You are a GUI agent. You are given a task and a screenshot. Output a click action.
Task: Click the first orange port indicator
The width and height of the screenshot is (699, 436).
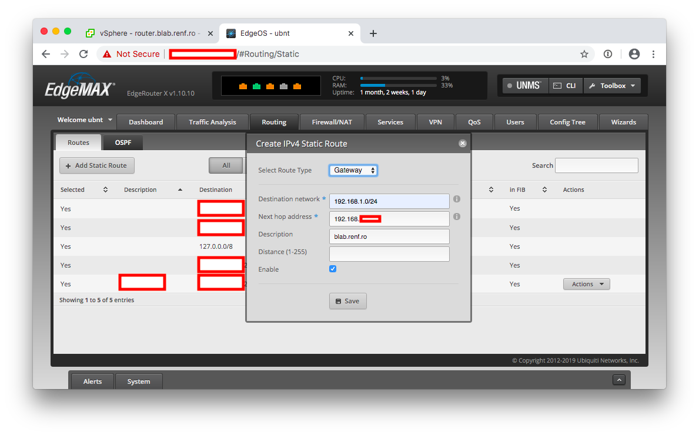coord(243,86)
